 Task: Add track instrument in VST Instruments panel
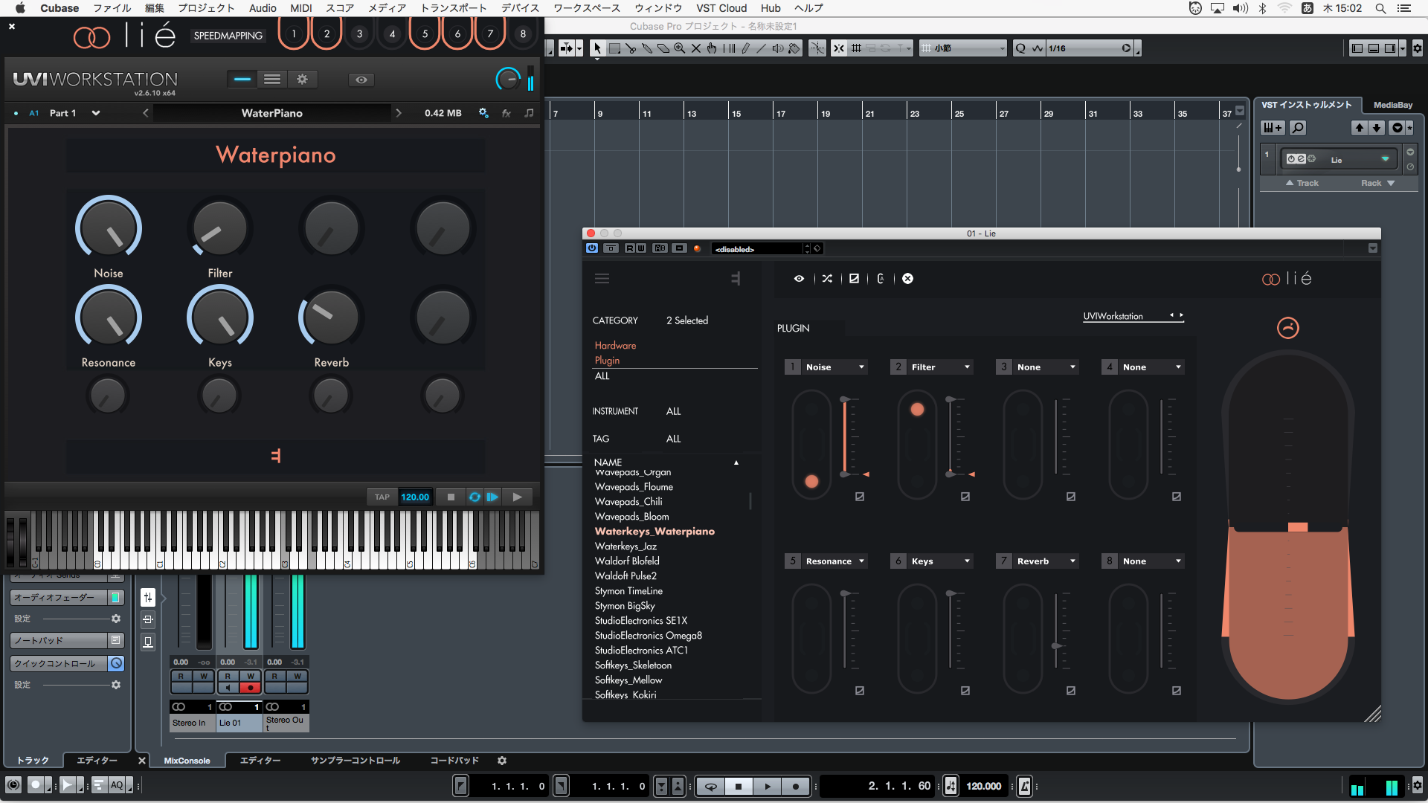coord(1273,128)
